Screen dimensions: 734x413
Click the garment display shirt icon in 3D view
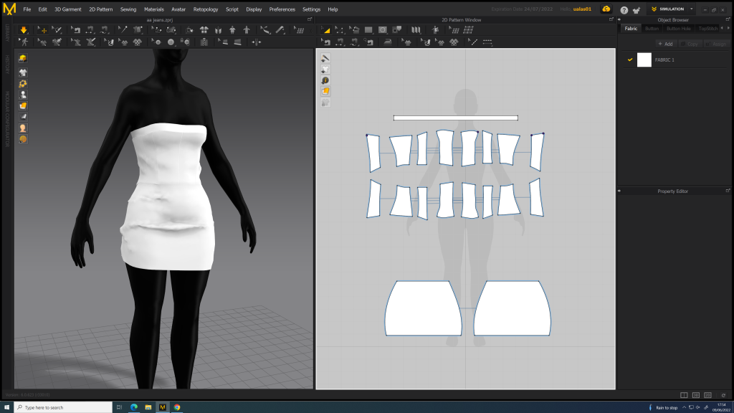[23, 72]
